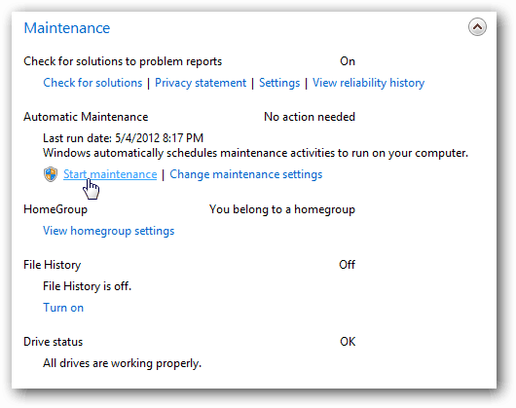Image resolution: width=516 pixels, height=408 pixels.
Task: Click 'All drives are working properly' text
Action: coord(122,363)
